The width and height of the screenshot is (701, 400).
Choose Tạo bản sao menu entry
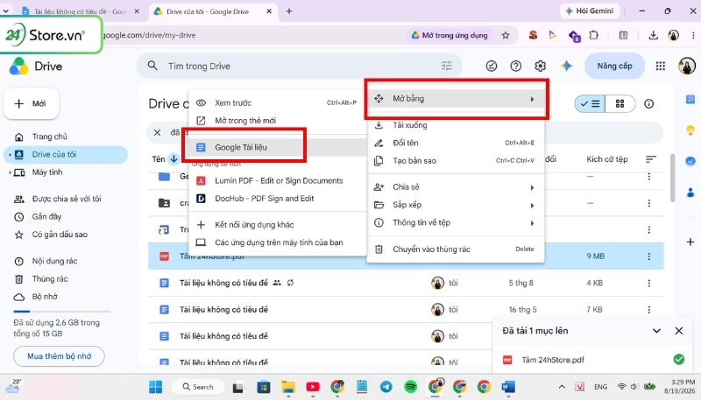coord(456,161)
